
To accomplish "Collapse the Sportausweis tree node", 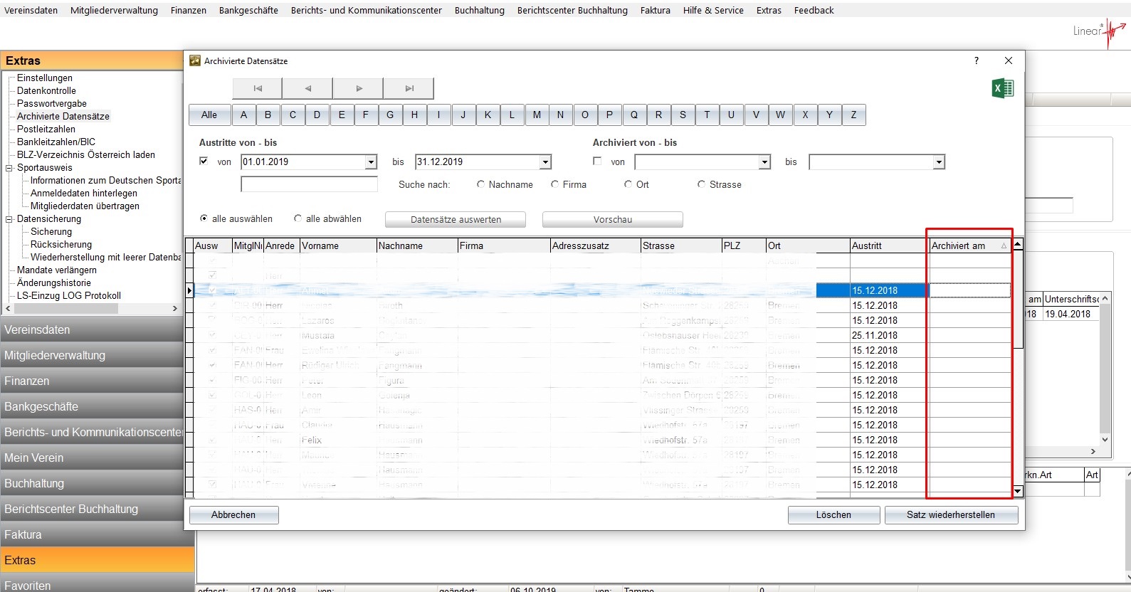I will coord(9,168).
